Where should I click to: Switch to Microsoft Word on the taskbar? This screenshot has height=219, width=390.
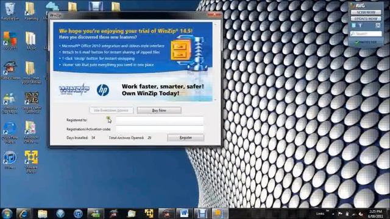coord(184,214)
